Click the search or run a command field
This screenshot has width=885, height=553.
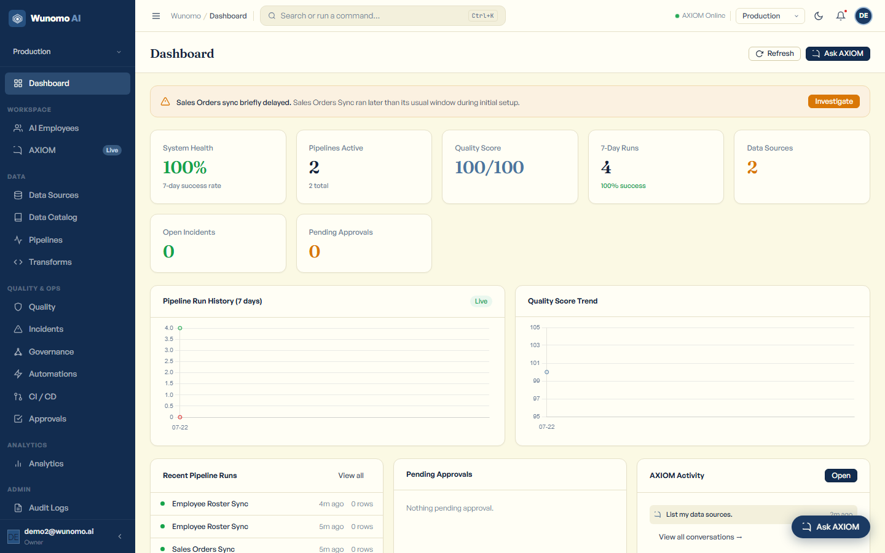click(x=383, y=16)
